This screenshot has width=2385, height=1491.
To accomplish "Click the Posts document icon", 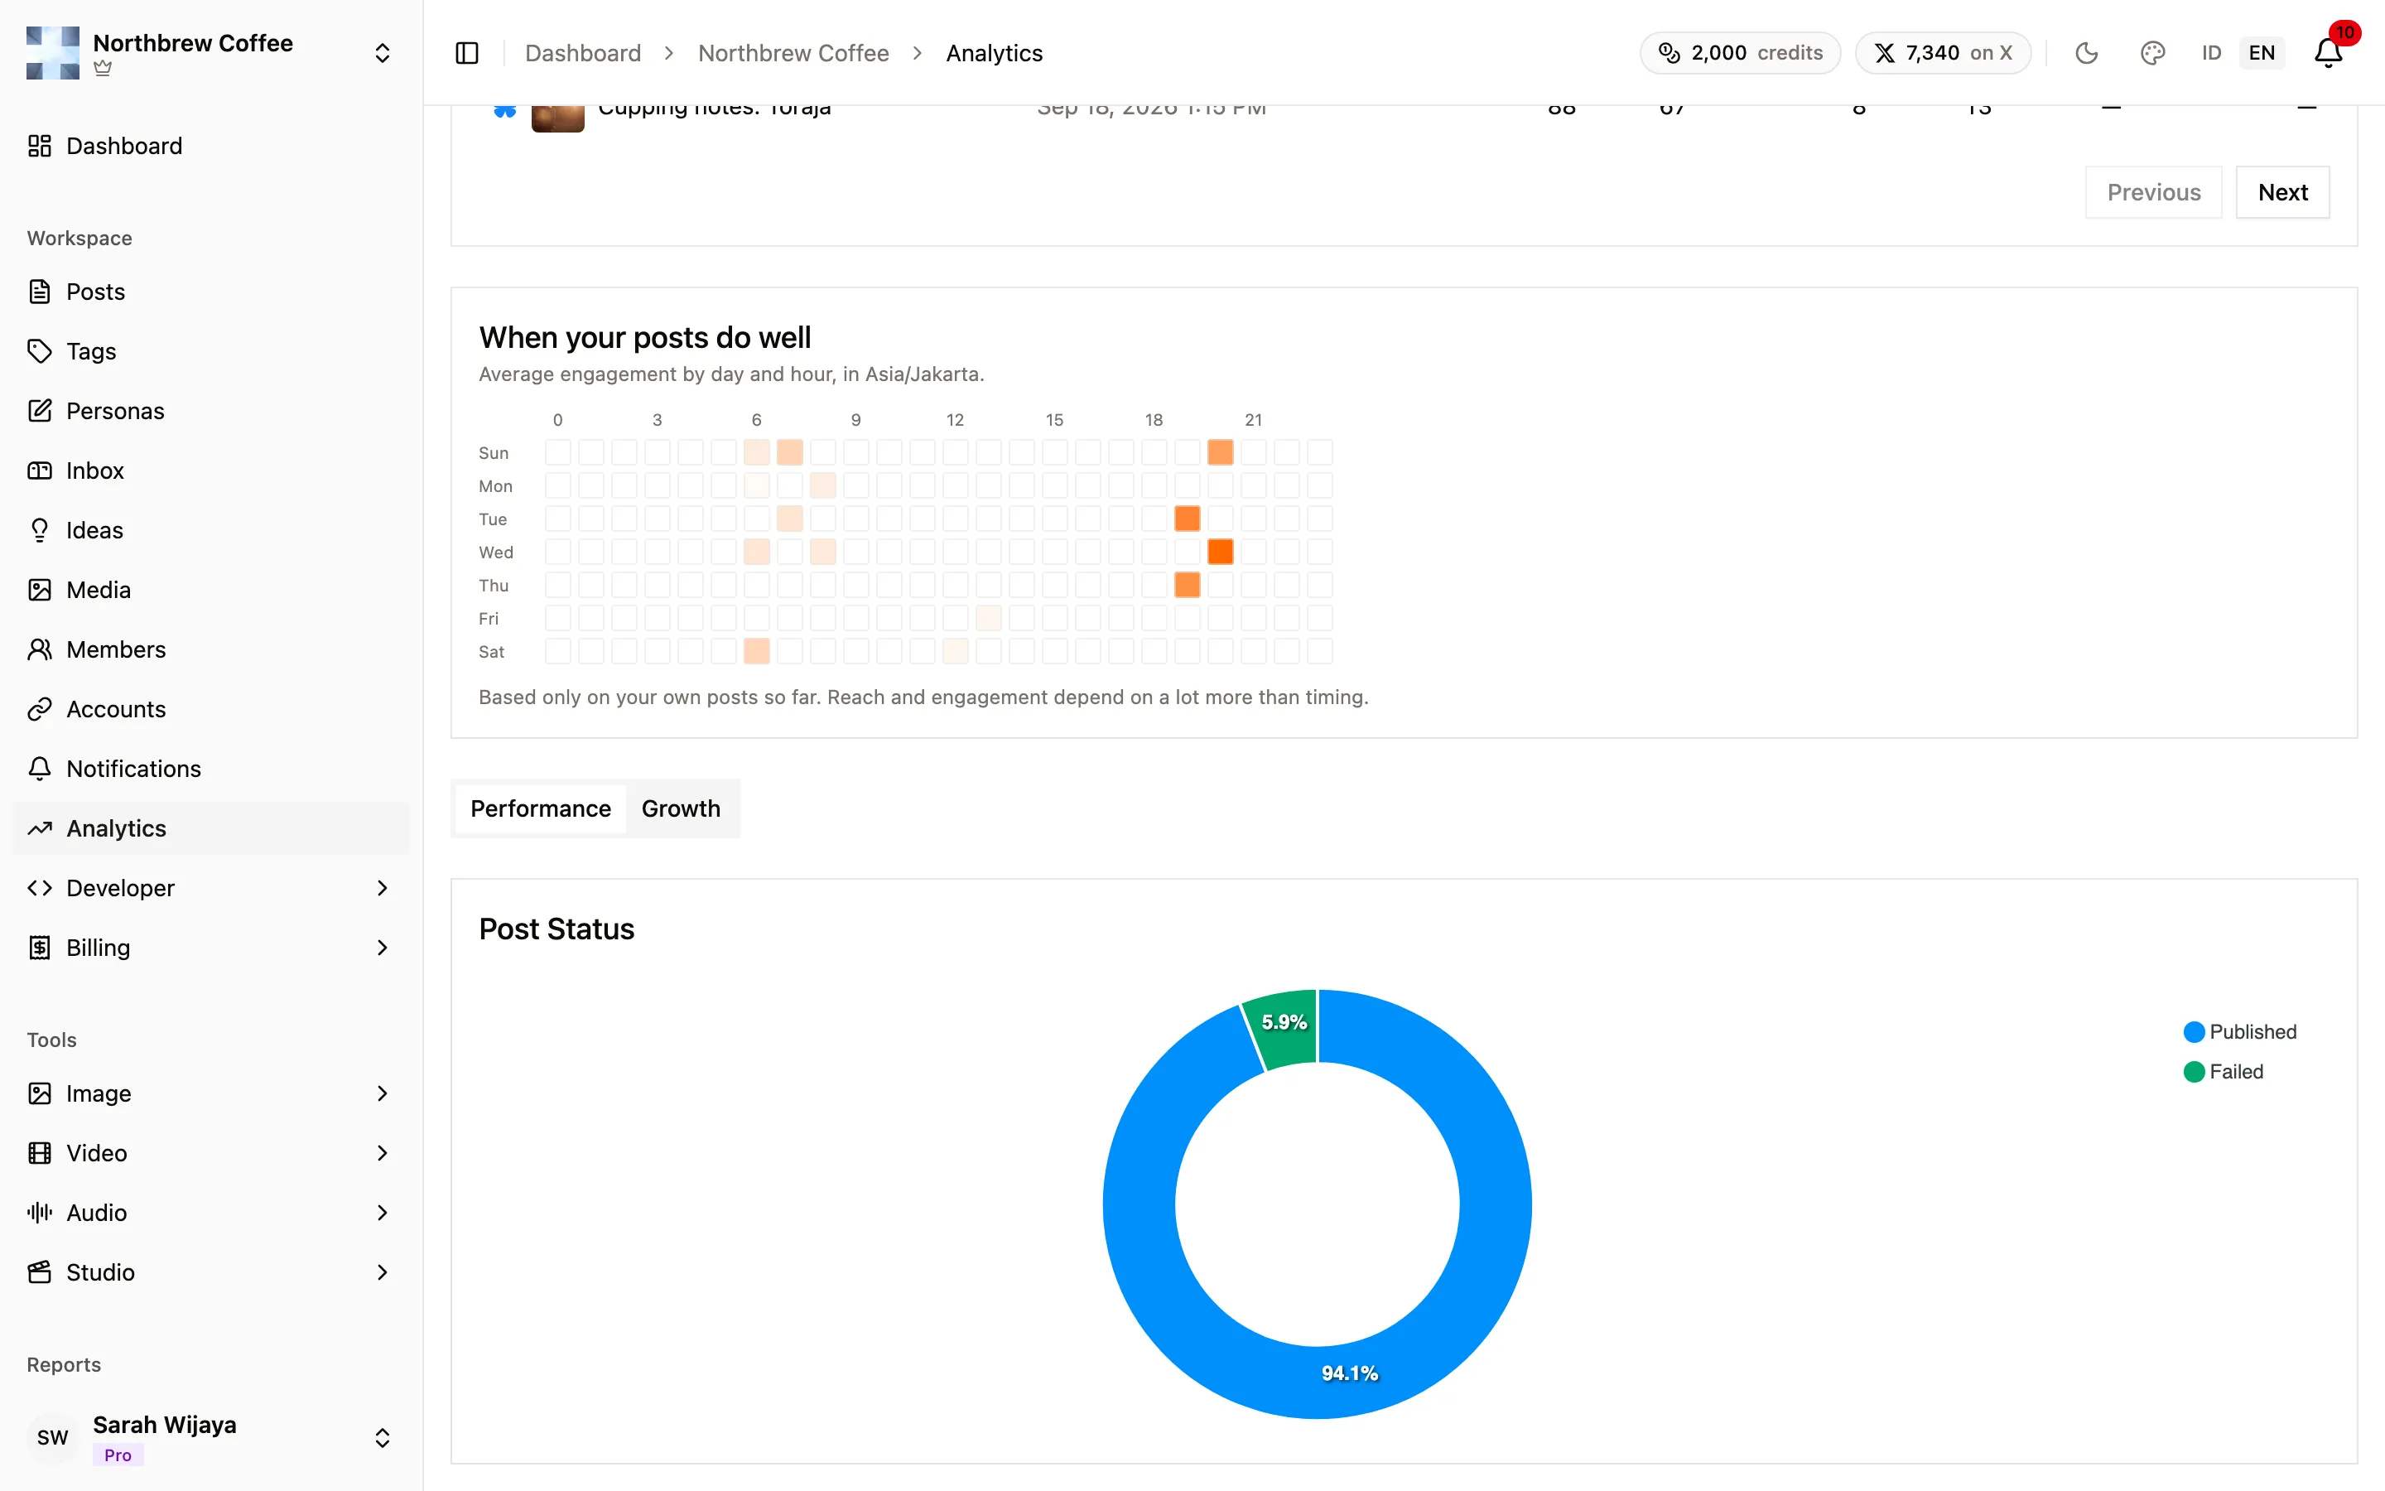I will click(x=40, y=292).
